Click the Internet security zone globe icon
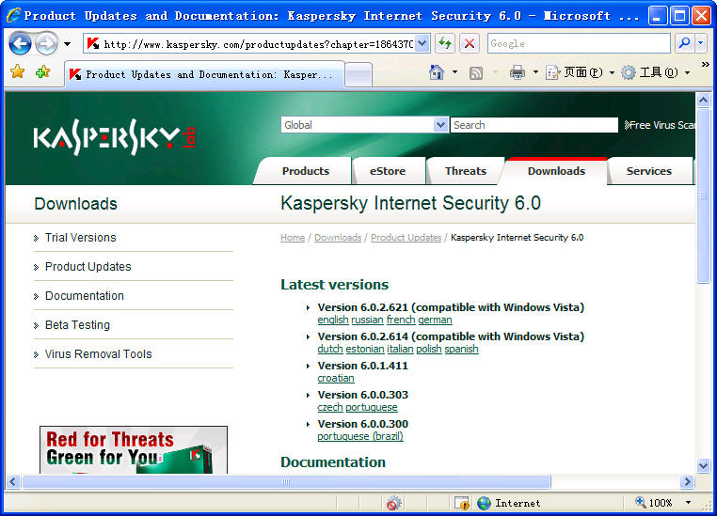 (484, 503)
